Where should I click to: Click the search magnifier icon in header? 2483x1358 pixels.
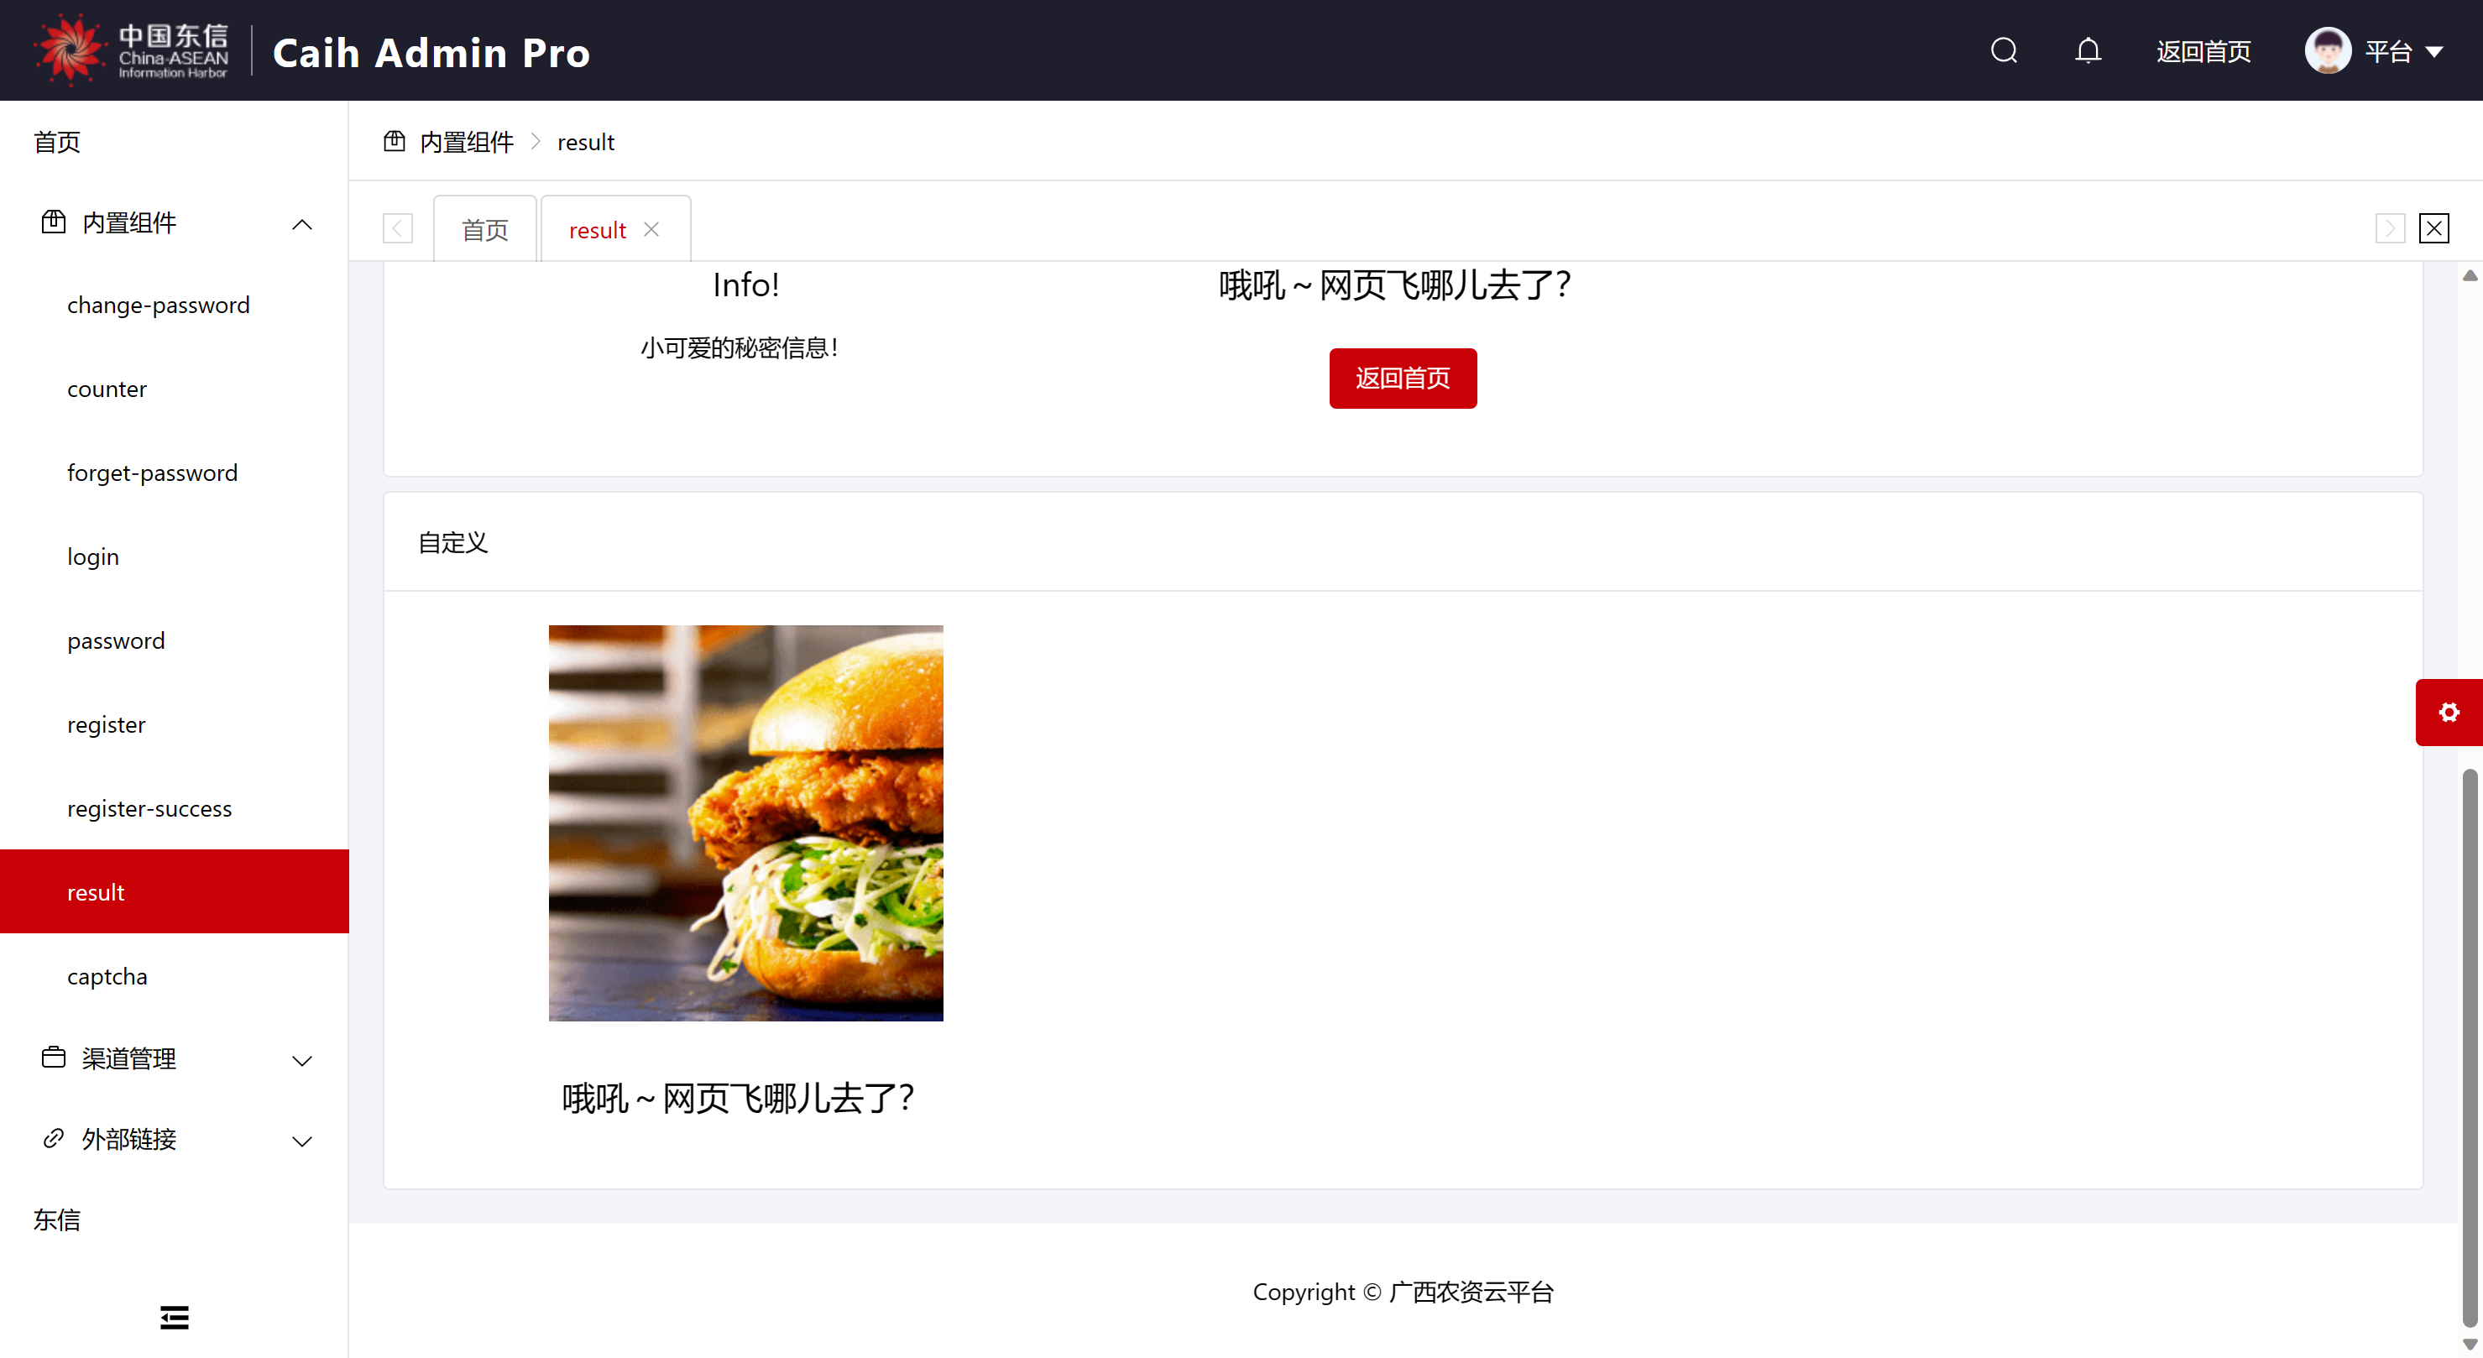tap(2004, 50)
